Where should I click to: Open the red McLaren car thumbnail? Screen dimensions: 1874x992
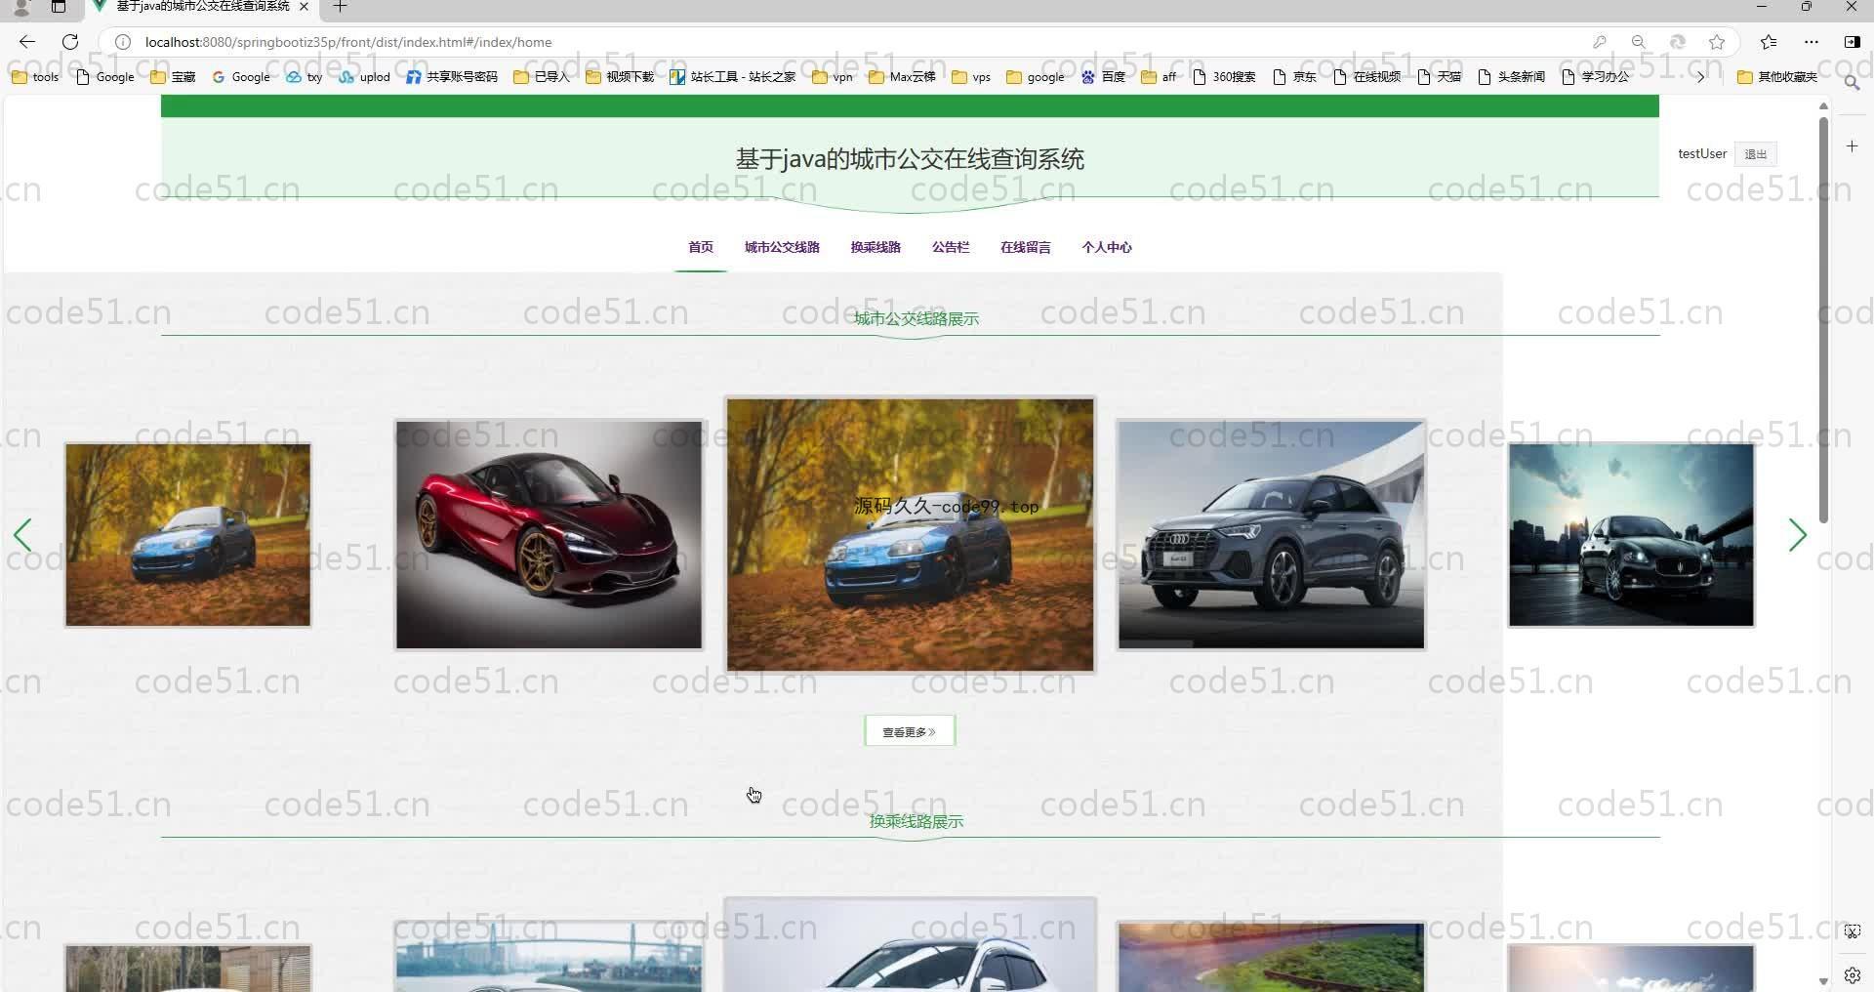click(549, 535)
